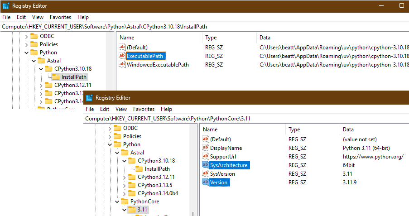Viewport: 409px width, 216px height.
Task: Select ODBC folder icon in back window
Action: coord(34,36)
